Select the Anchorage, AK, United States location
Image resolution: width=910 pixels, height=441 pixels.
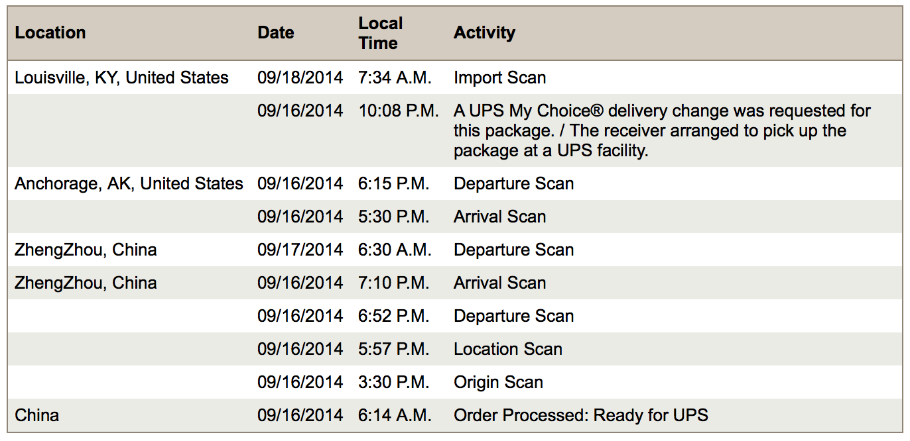pyautogui.click(x=129, y=183)
